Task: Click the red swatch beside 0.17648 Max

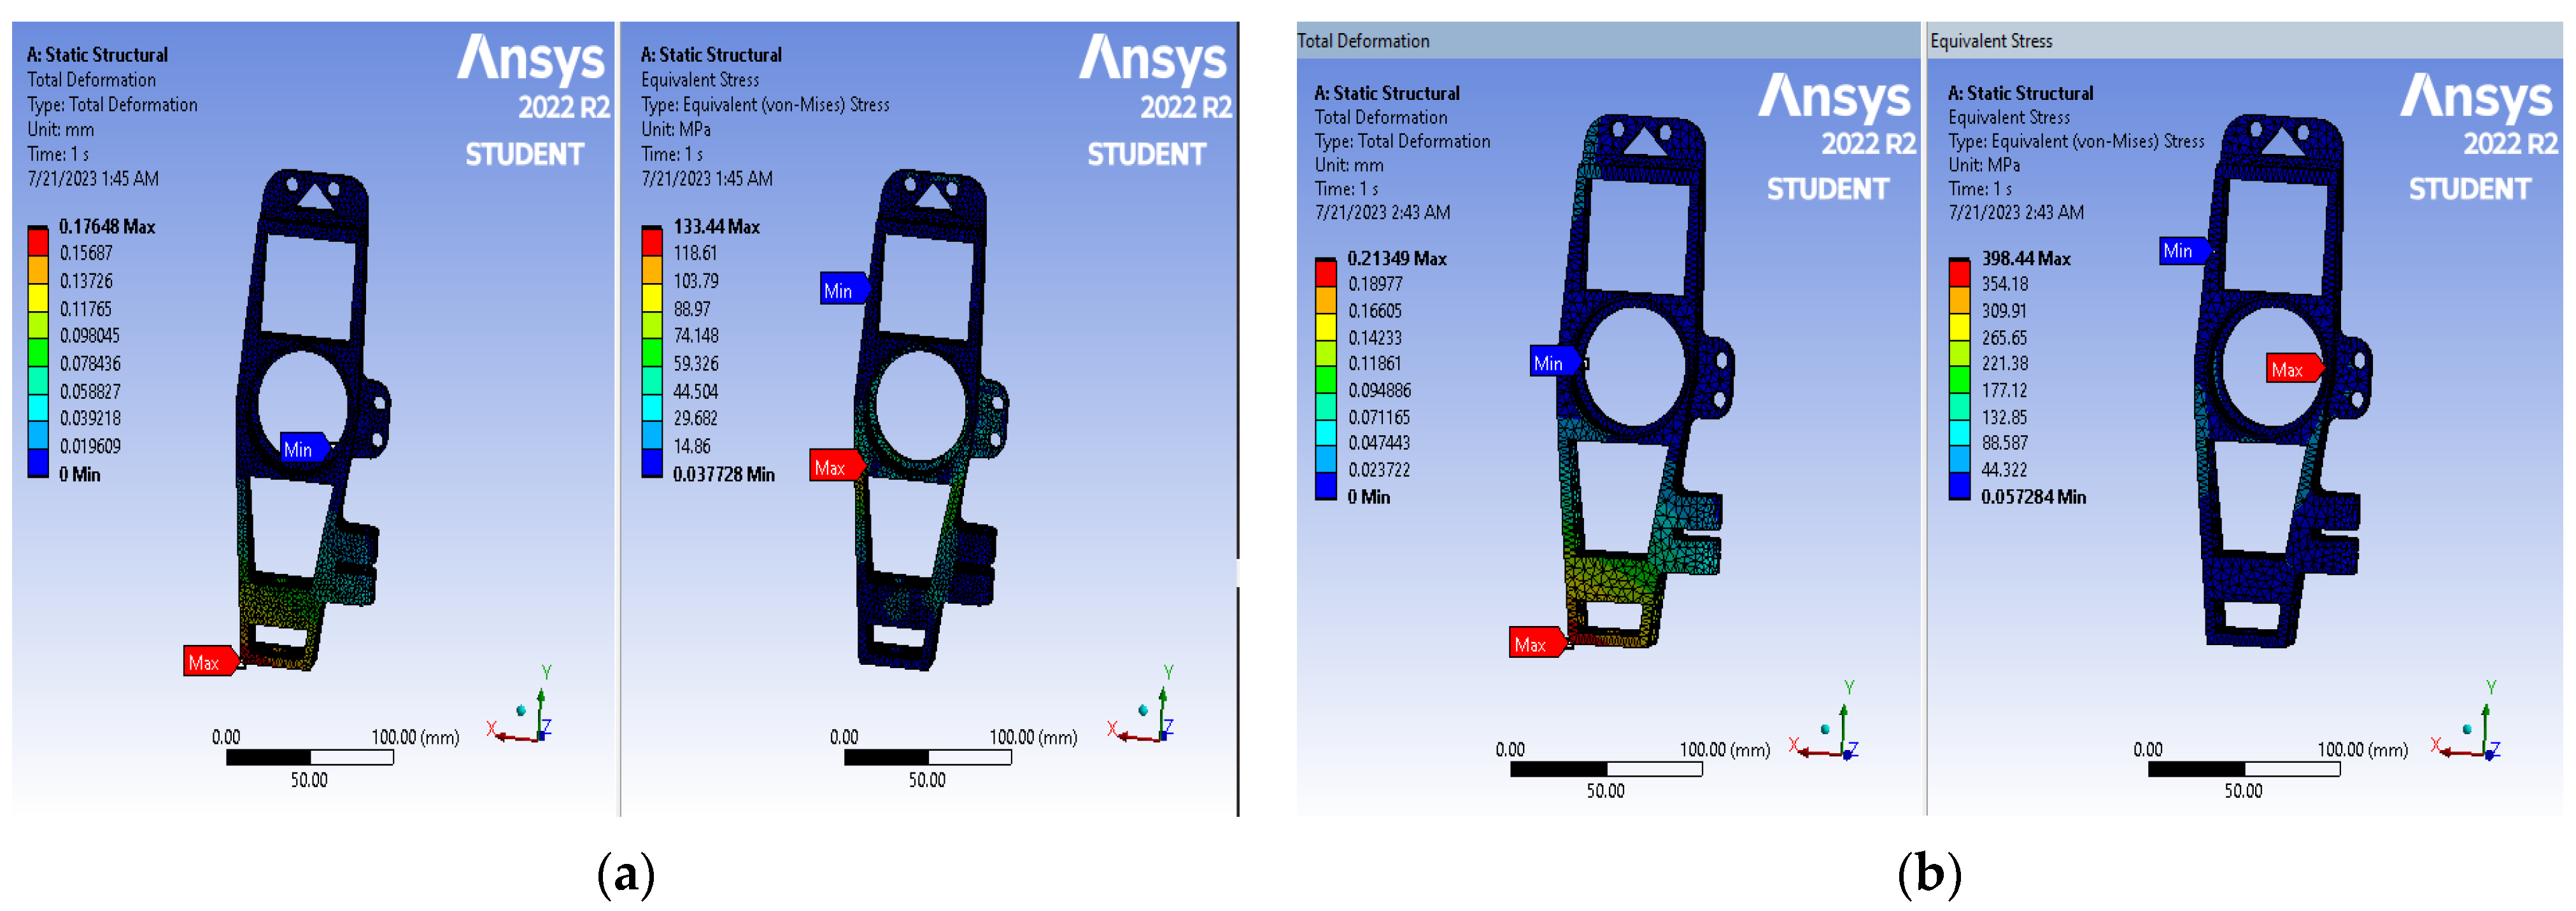Action: click(x=38, y=242)
